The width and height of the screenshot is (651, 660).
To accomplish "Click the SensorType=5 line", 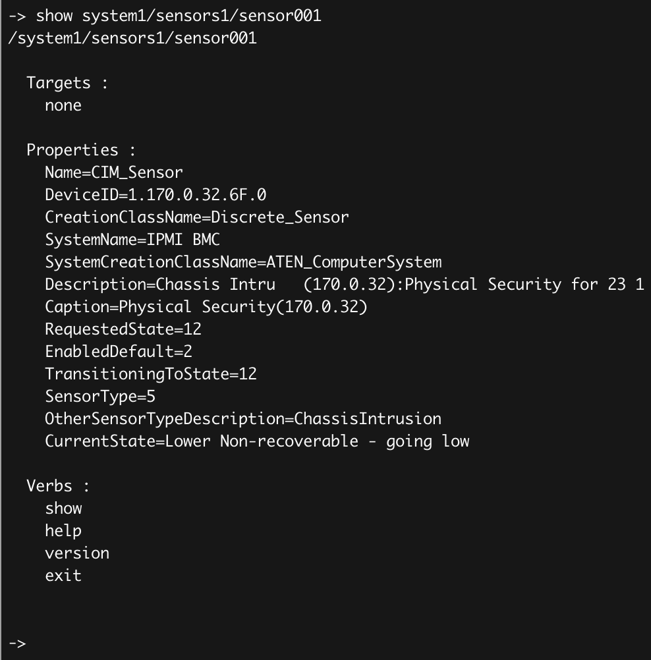I will coord(100,397).
